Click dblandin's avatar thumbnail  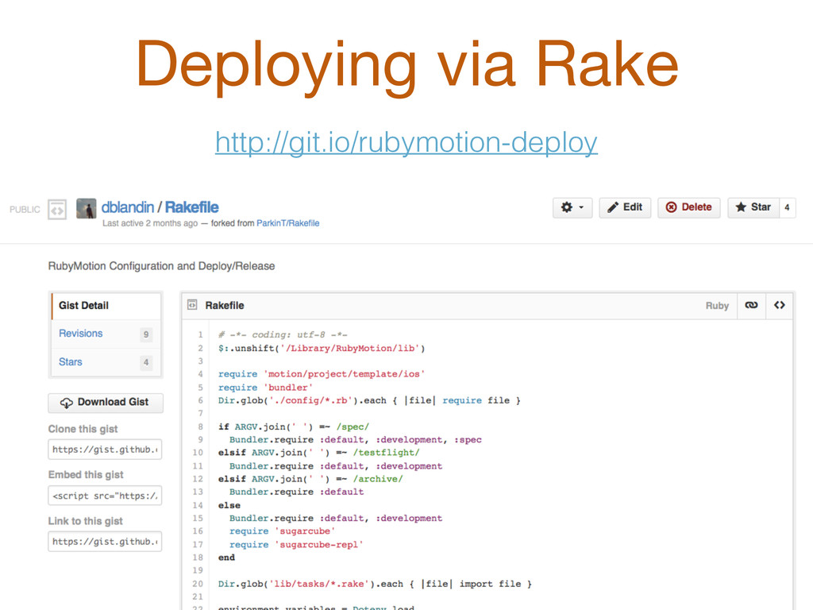click(x=86, y=209)
